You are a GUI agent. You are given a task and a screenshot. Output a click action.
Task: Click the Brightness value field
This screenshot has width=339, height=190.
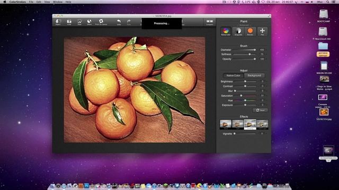click(263, 81)
